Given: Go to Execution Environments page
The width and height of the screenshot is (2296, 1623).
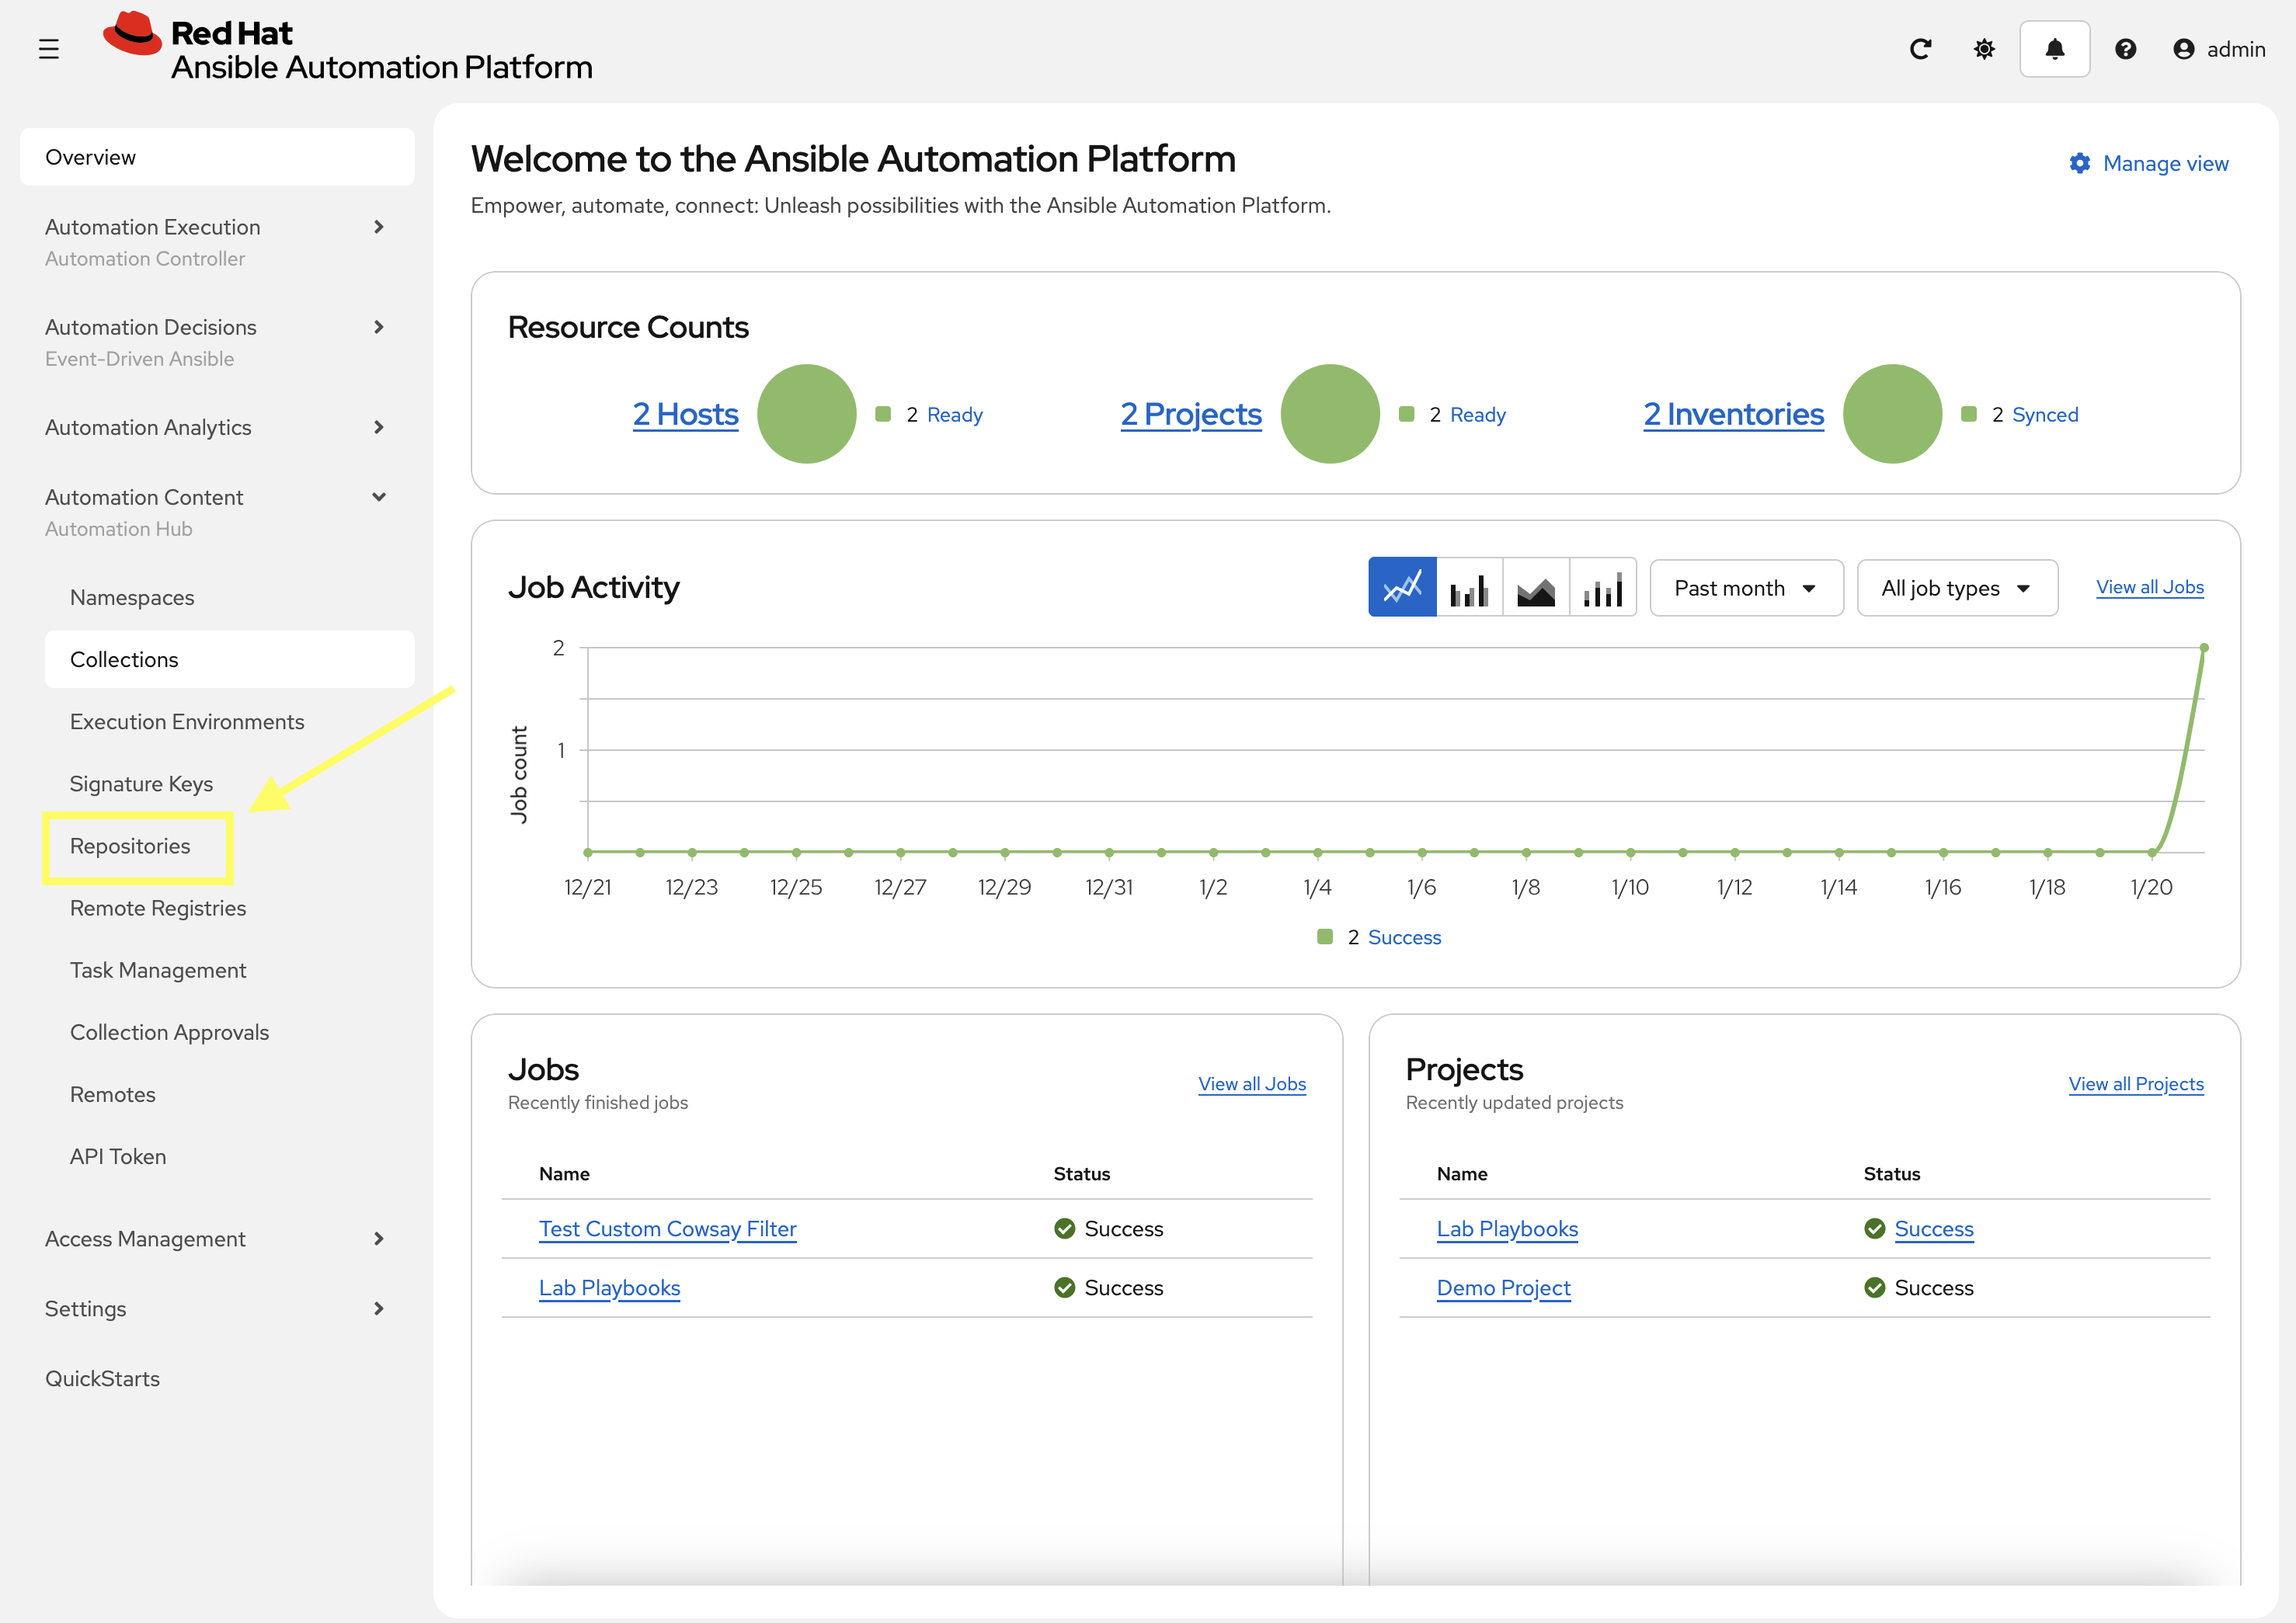Looking at the screenshot, I should [187, 722].
